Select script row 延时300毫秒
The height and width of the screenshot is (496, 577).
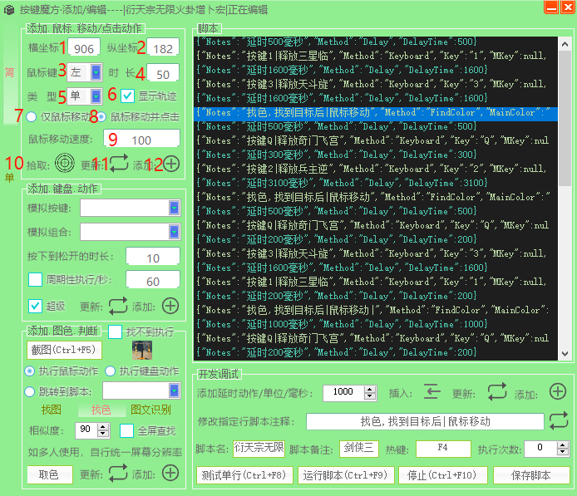376,155
